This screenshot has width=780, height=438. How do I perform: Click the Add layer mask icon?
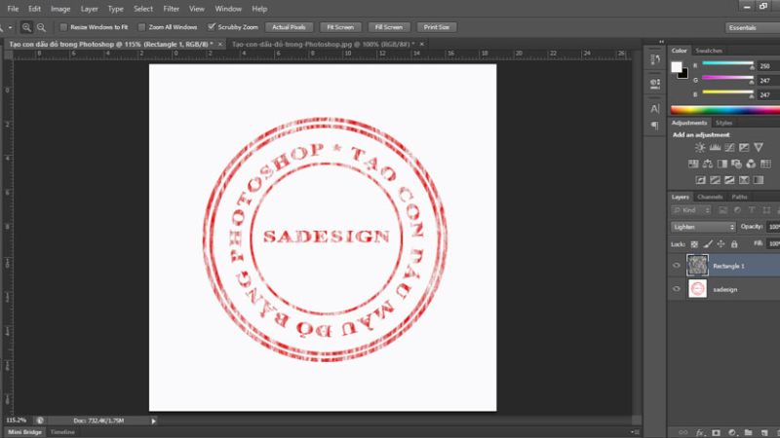click(x=716, y=433)
